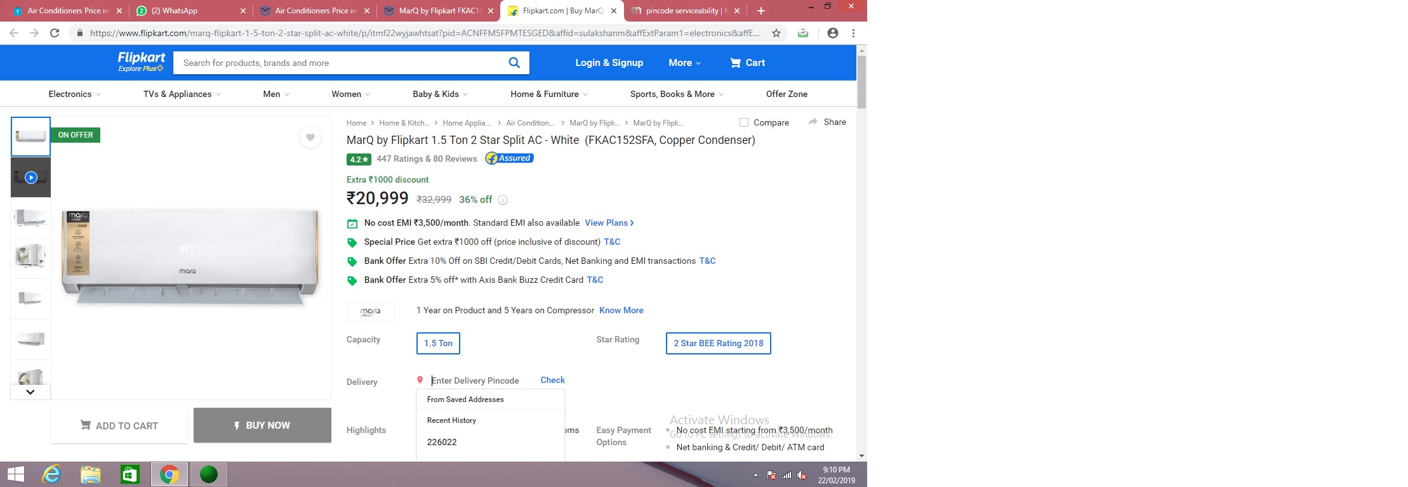Tick the Compare checkbox
Viewport: 1408px width, 487px height.
tap(744, 122)
